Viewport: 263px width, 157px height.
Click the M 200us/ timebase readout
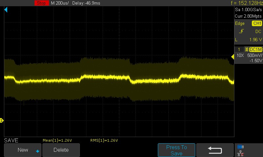tap(60, 3)
